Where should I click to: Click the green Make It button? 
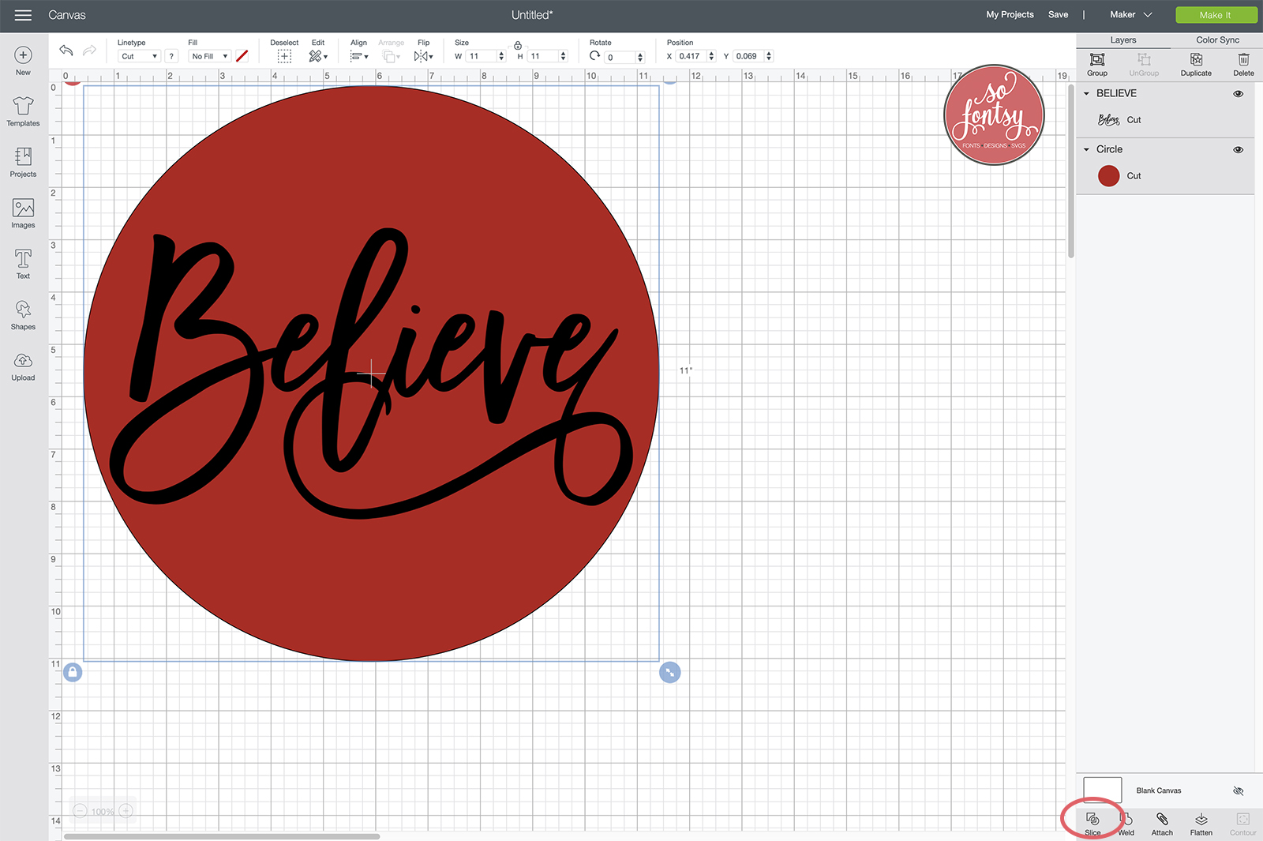pyautogui.click(x=1216, y=15)
